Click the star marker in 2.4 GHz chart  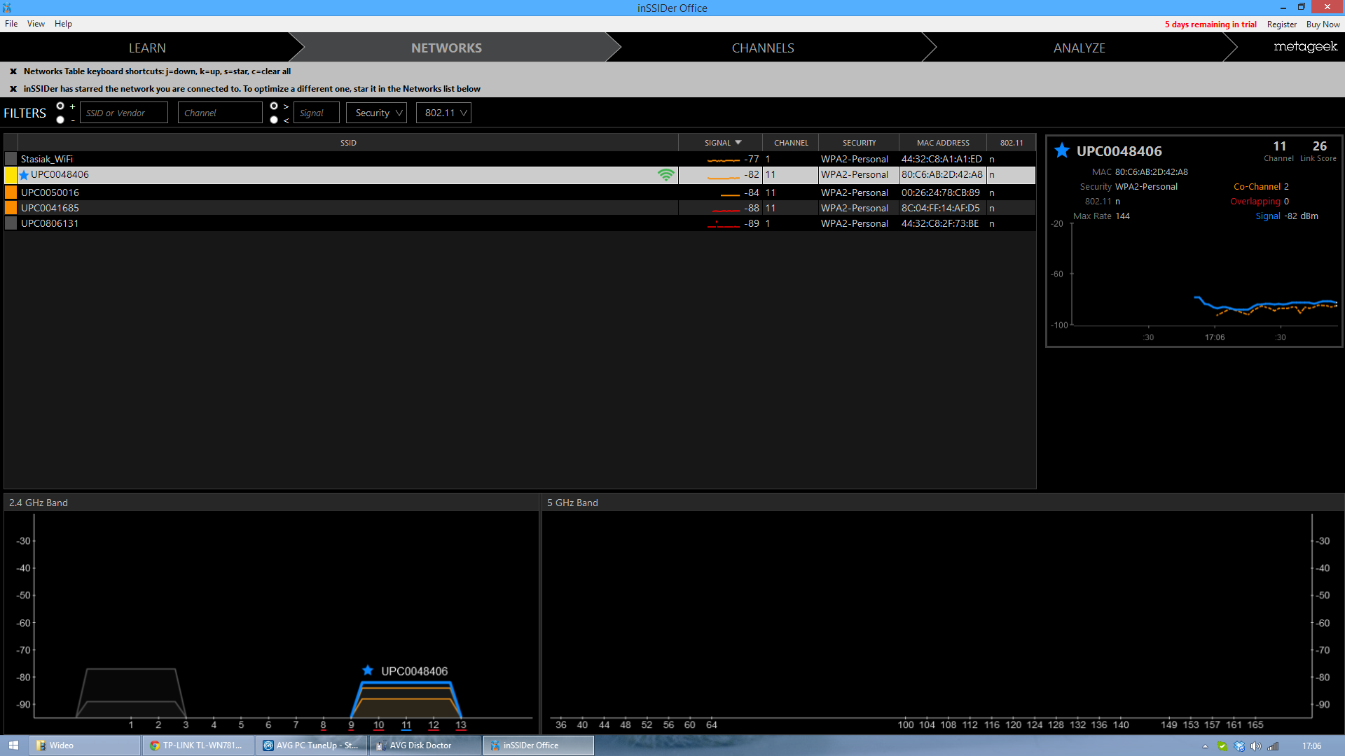368,671
